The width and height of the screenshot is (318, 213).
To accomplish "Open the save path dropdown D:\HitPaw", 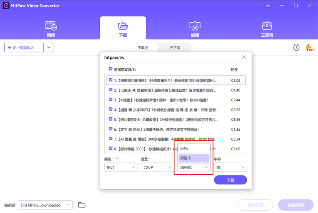I will tap(45, 205).
